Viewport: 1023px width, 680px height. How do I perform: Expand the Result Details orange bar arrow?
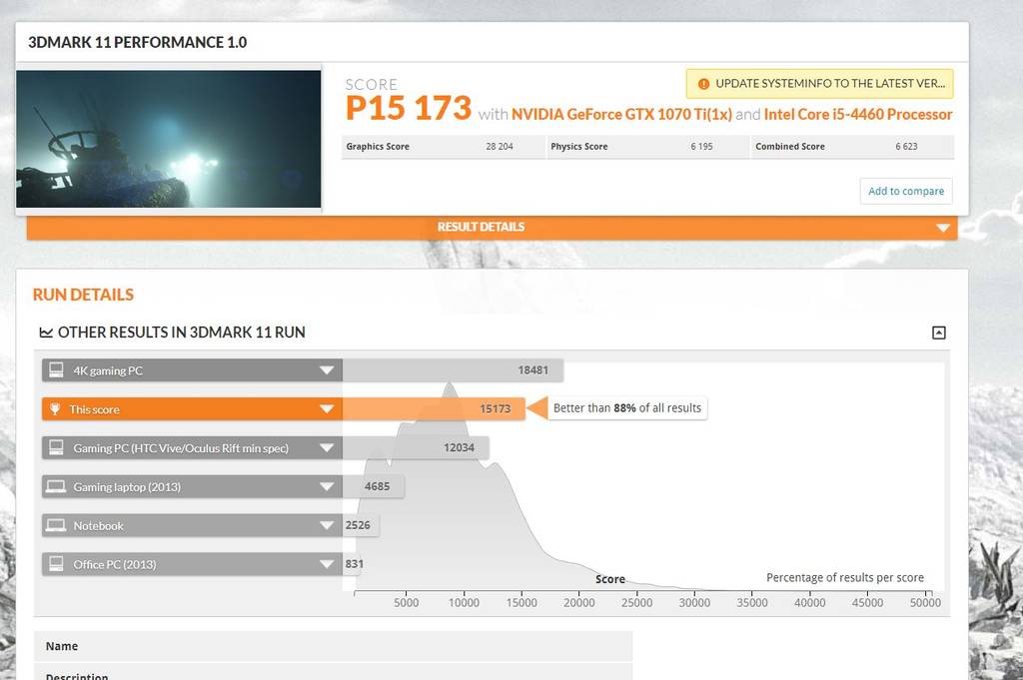(942, 229)
